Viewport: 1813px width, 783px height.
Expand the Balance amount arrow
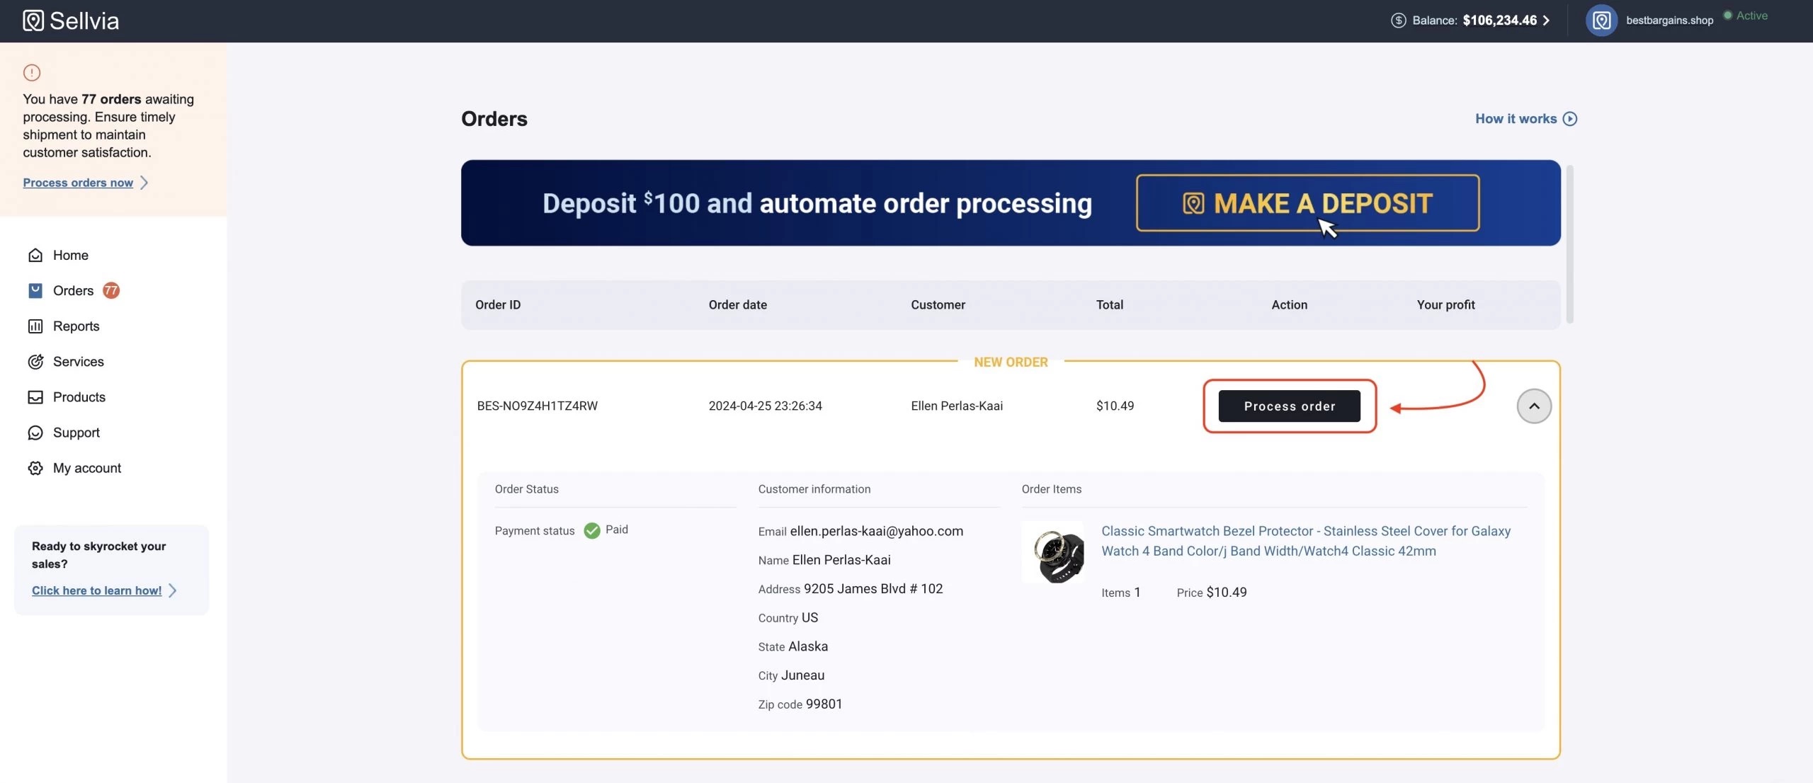click(x=1547, y=21)
